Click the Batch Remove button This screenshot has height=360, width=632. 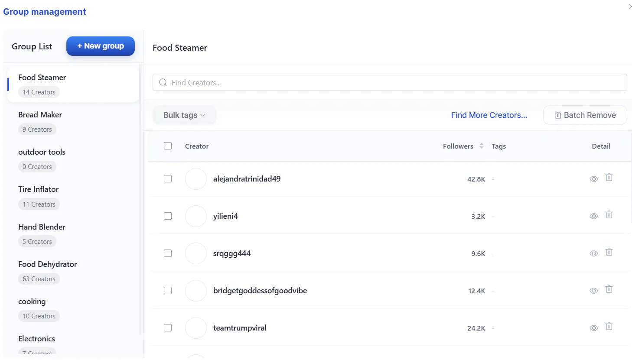[585, 115]
